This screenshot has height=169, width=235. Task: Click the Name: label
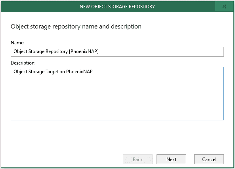[x=17, y=43]
